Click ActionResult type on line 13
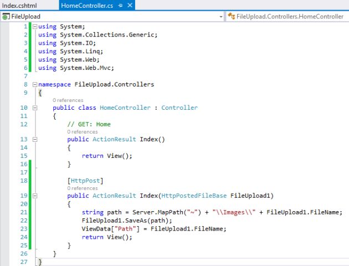Image resolution: width=349 pixels, height=266 pixels. (114, 139)
